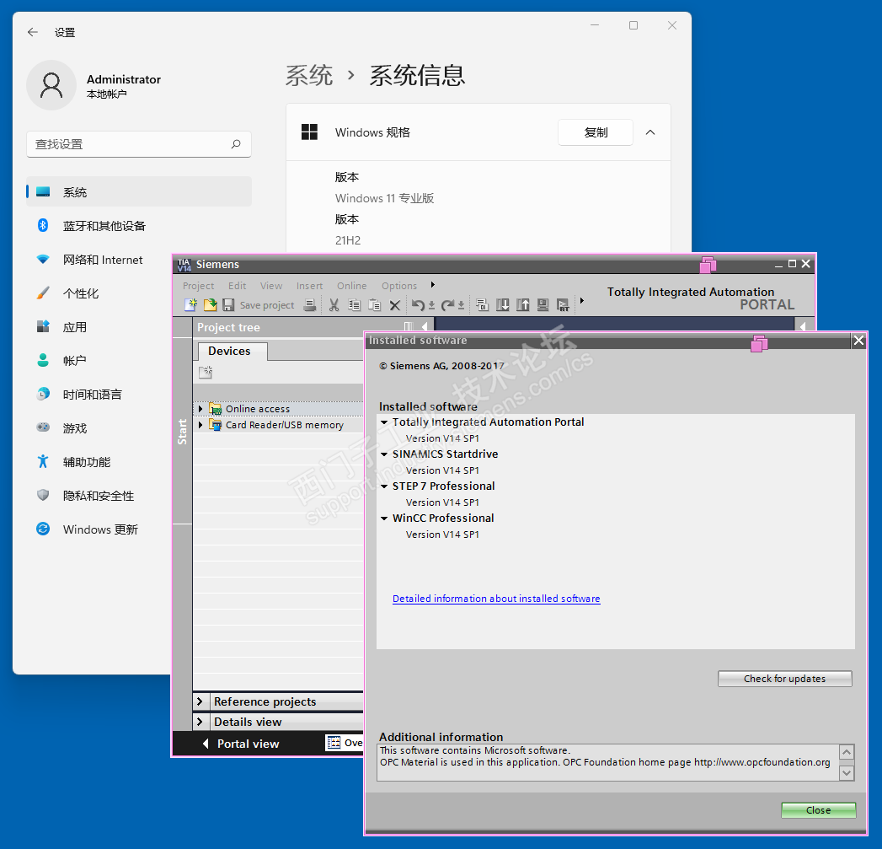Collapse the Project tree panel arrow
Viewport: 882px width, 849px height.
(425, 326)
